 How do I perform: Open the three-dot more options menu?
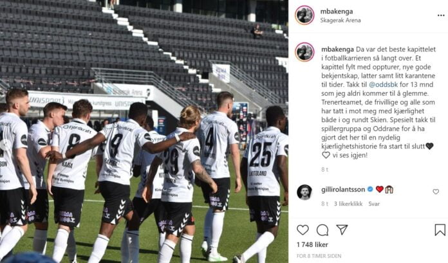tap(441, 15)
